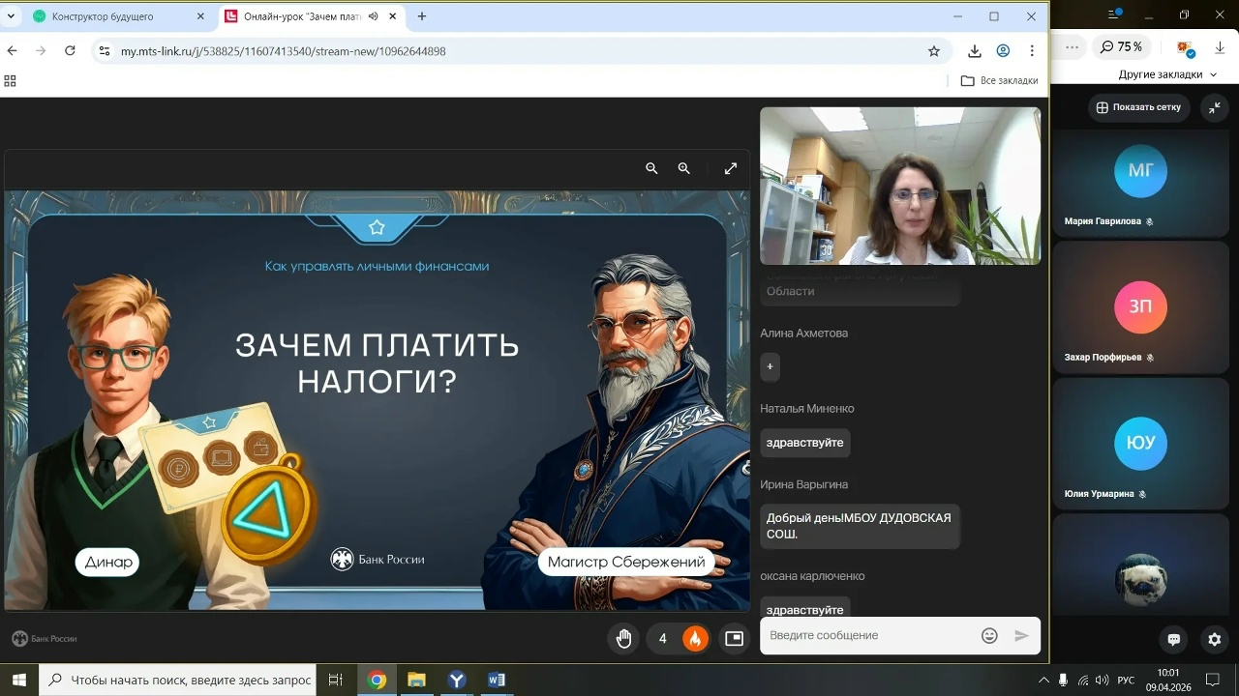Open the emoji picker in chat
The image size is (1239, 696).
(989, 635)
